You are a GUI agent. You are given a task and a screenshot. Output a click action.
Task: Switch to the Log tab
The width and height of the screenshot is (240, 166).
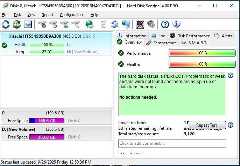point(158,36)
